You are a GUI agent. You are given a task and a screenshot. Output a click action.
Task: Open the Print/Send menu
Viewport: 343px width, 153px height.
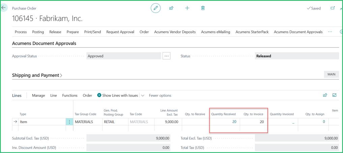tap(92, 32)
